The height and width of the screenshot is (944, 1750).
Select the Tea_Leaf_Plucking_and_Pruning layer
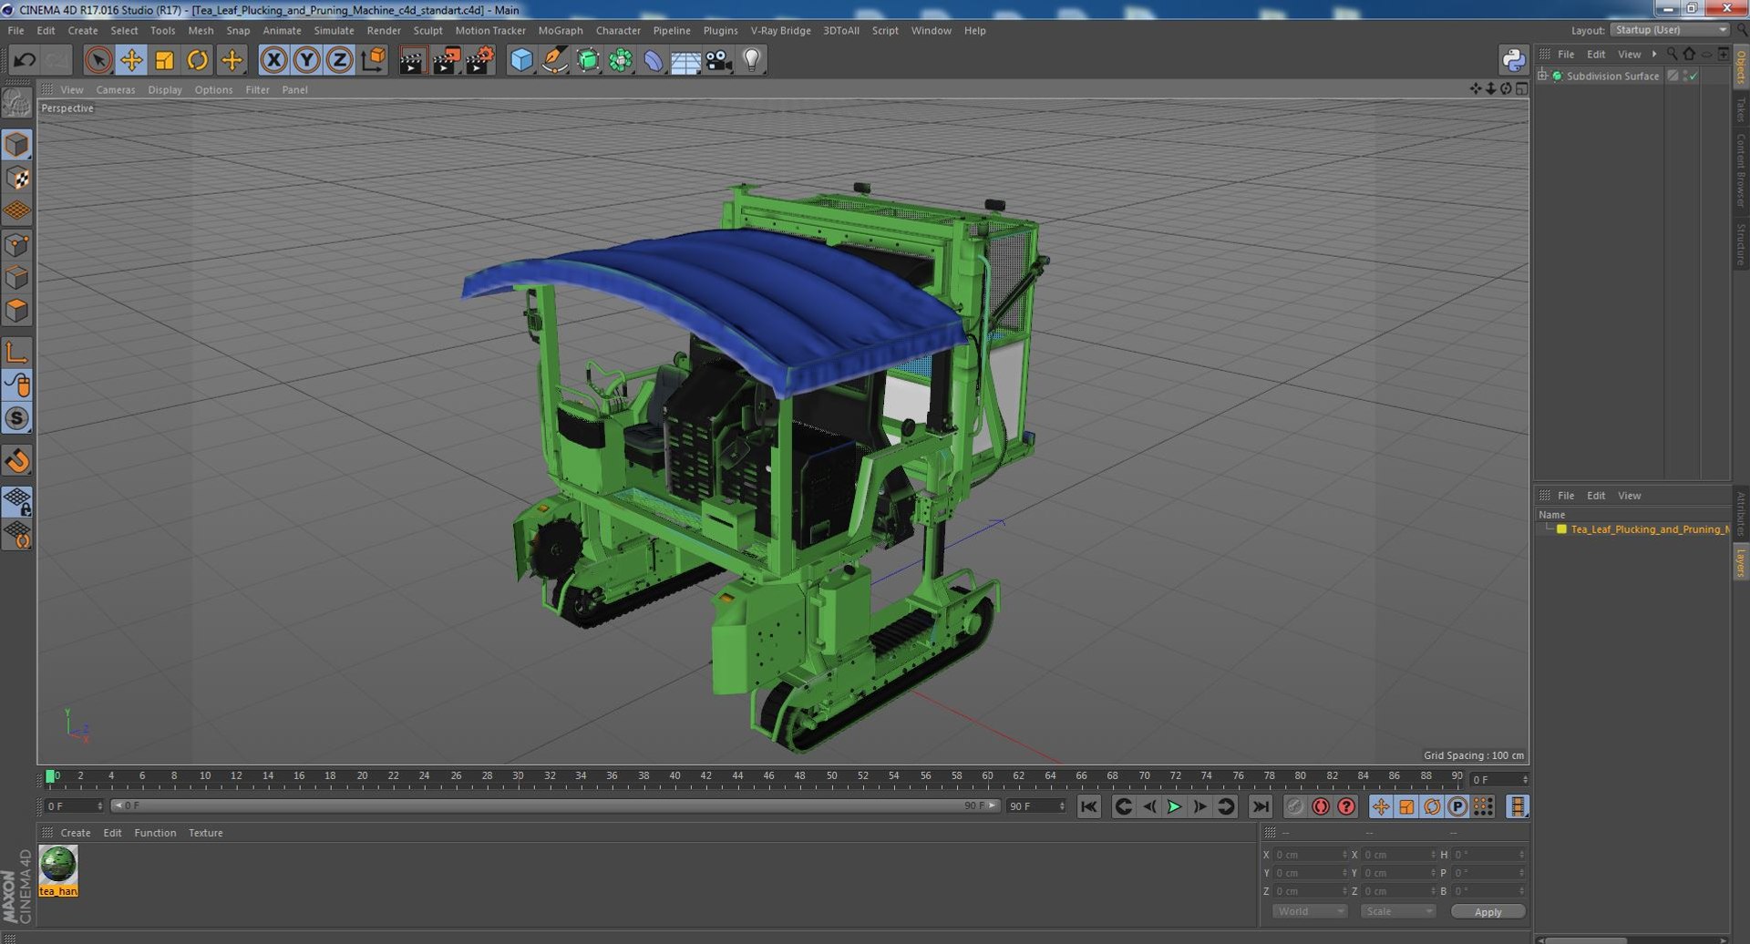pos(1649,529)
